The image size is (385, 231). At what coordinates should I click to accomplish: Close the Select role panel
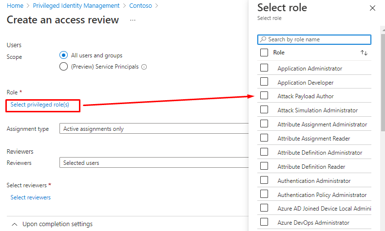tap(373, 8)
